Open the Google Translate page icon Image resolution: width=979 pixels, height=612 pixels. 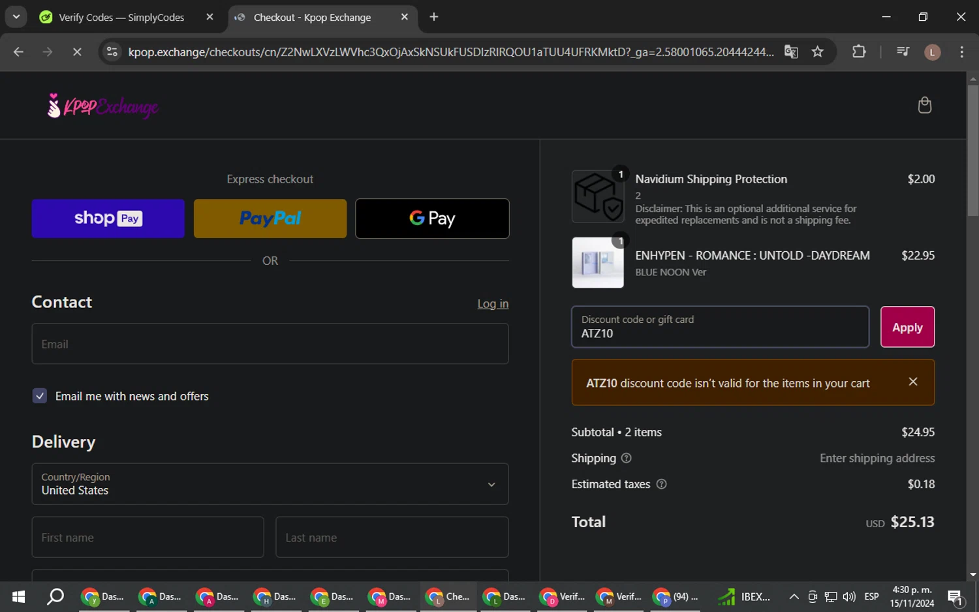point(791,52)
